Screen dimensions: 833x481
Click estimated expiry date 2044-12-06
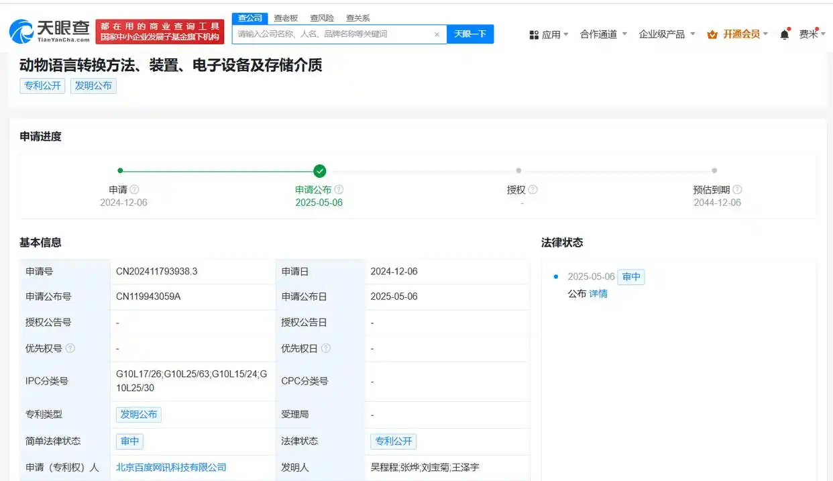click(x=718, y=203)
